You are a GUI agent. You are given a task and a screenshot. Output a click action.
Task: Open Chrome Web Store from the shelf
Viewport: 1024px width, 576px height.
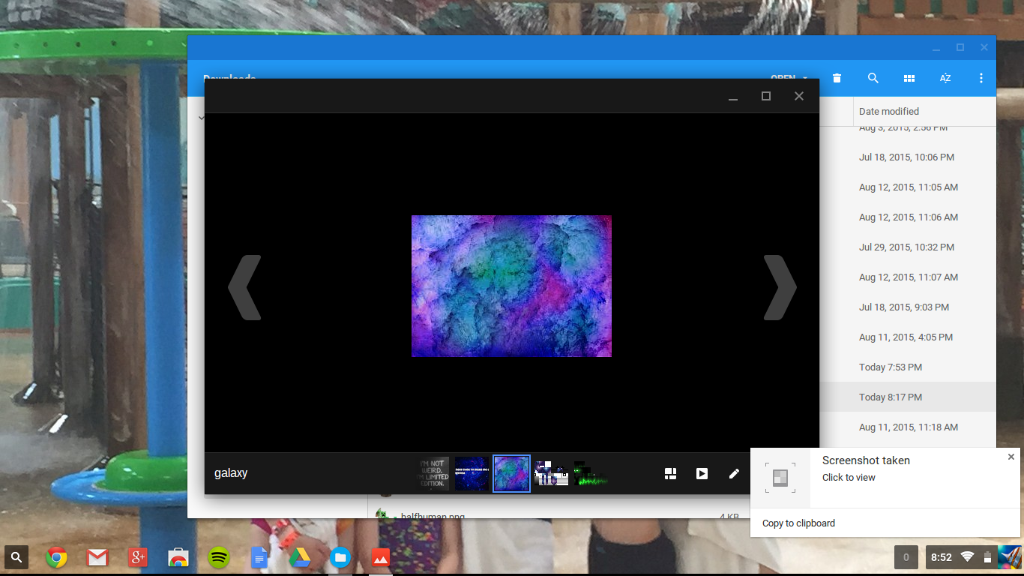pos(178,557)
